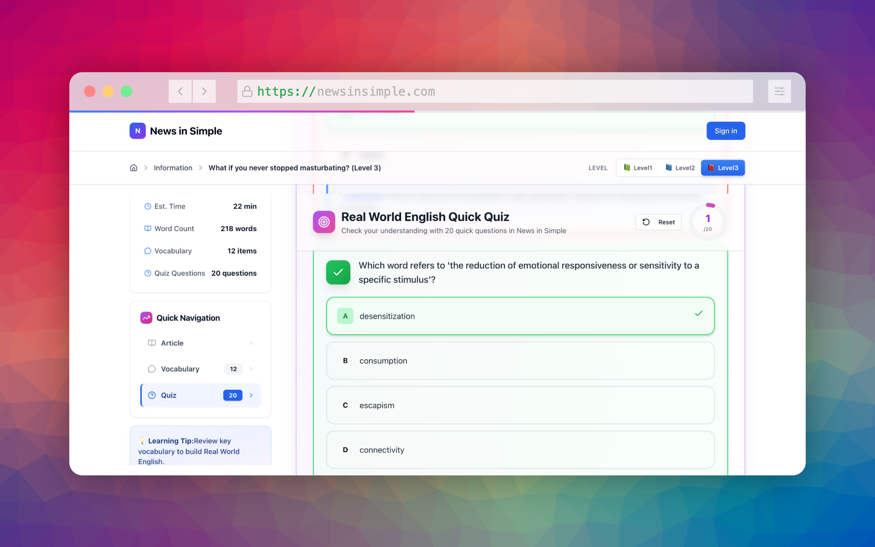Reset the quiz progress
Image resolution: width=875 pixels, height=547 pixels.
[x=659, y=222]
